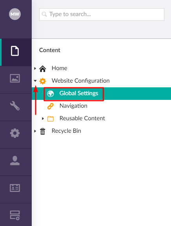Viewport: 171px width, 226px height.
Task: Open the Forms section icon
Action: pyautogui.click(x=15, y=215)
